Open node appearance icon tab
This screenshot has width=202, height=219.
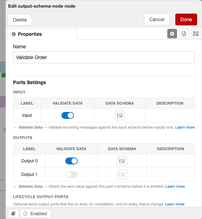click(196, 34)
